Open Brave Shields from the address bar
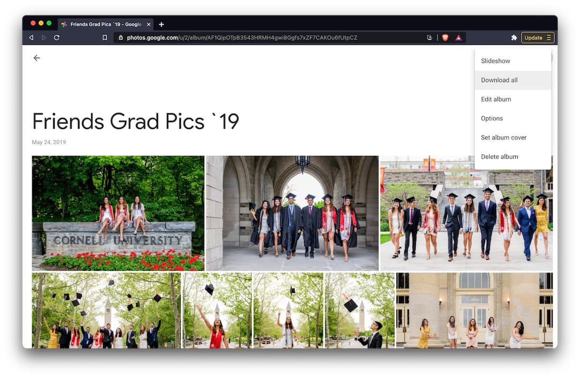Viewport: 580px width, 378px height. click(x=446, y=38)
